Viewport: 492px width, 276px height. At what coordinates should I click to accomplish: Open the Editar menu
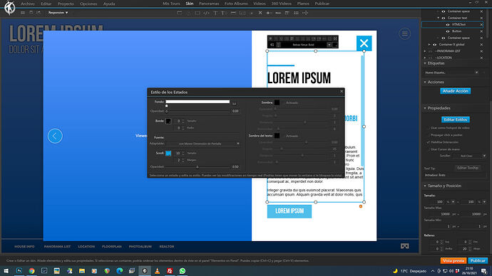coord(46,4)
